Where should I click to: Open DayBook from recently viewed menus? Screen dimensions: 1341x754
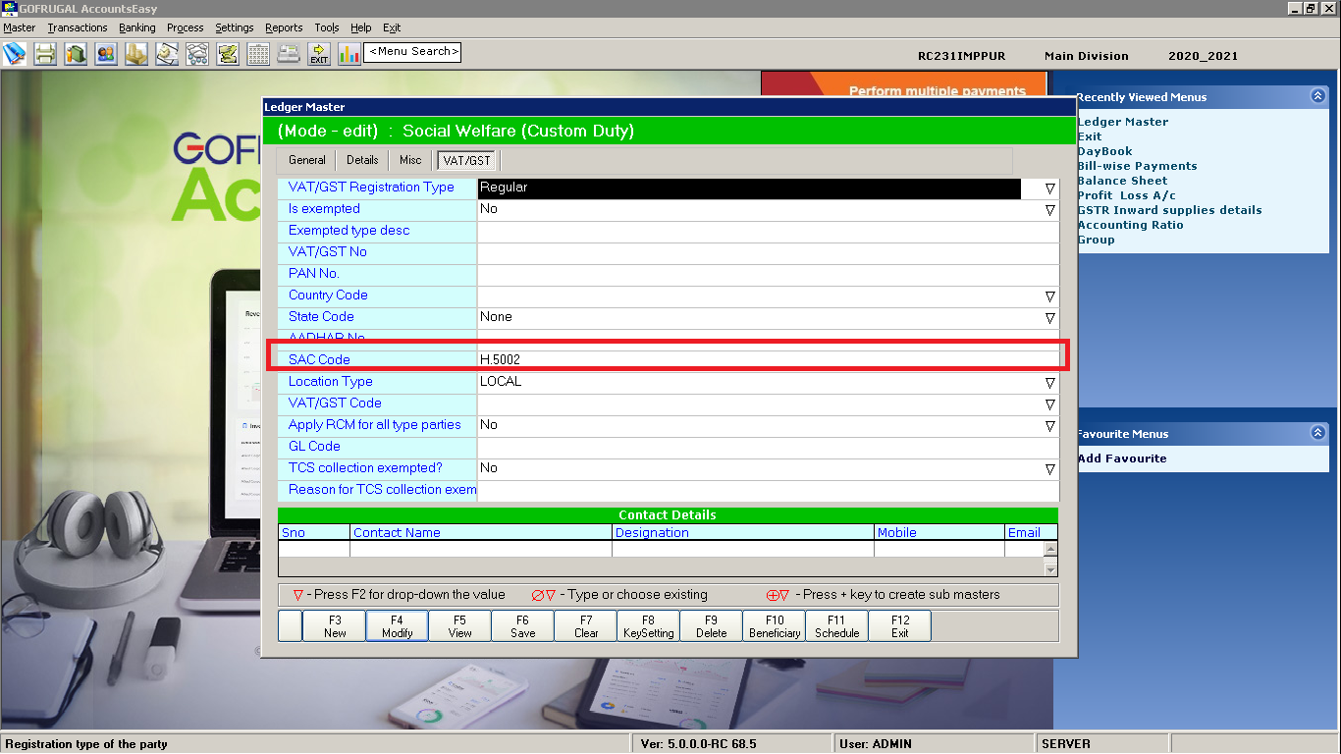[1104, 151]
